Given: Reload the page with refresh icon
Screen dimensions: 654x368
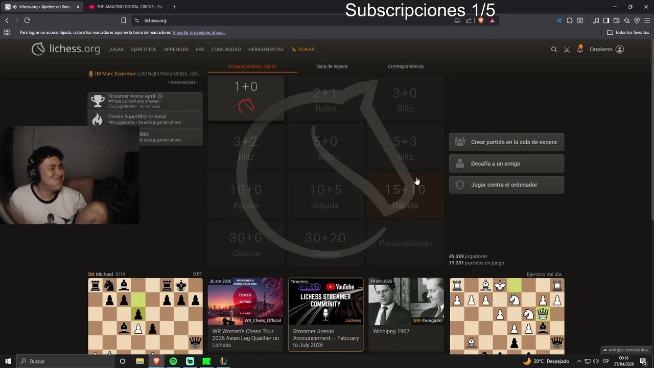Looking at the screenshot, I should [27, 20].
